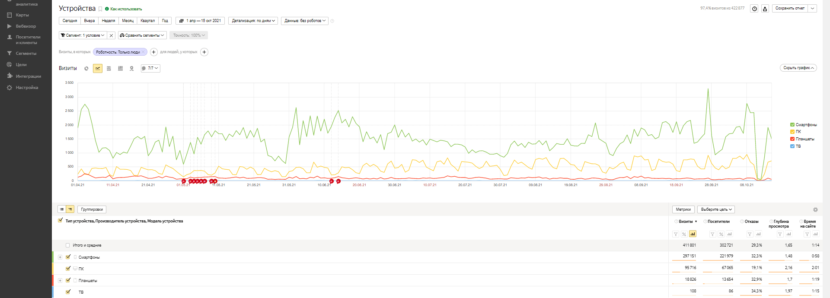Click the export report icon
The width and height of the screenshot is (830, 298).
pyautogui.click(x=765, y=9)
